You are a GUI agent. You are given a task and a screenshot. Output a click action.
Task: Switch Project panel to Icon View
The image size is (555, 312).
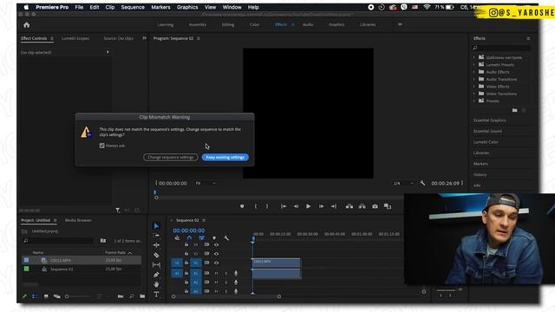click(46, 296)
